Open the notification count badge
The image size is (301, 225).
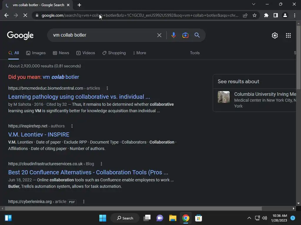[293, 218]
